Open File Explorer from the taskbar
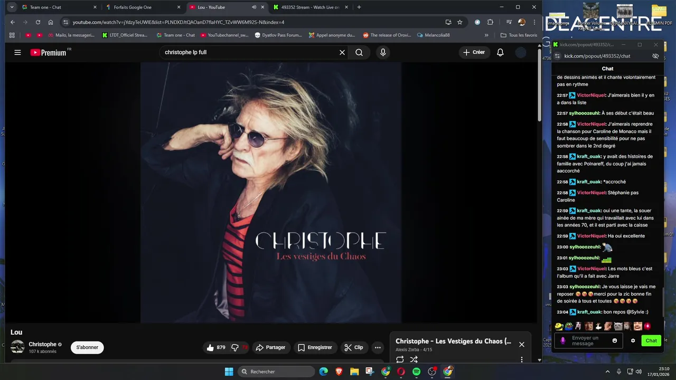This screenshot has height=380, width=676. click(x=354, y=372)
